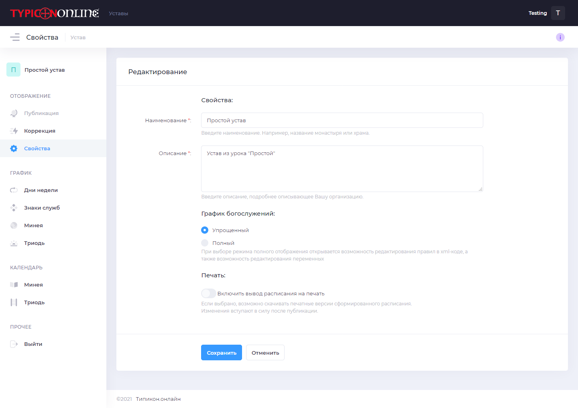
Task: Click the Триодь icon under График
Action: click(x=14, y=243)
